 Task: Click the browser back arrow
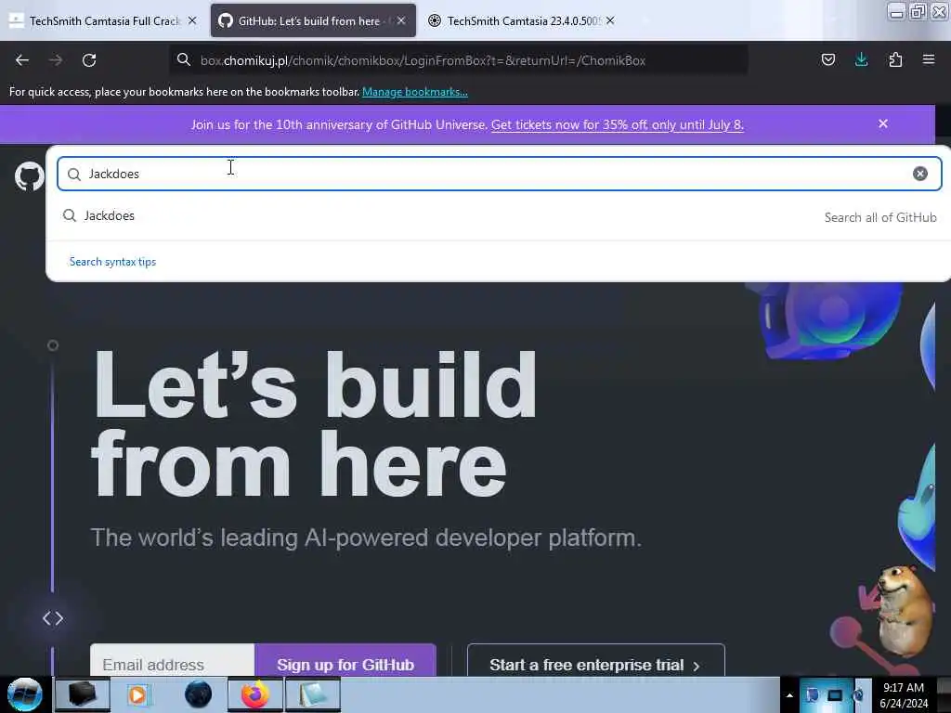point(22,60)
